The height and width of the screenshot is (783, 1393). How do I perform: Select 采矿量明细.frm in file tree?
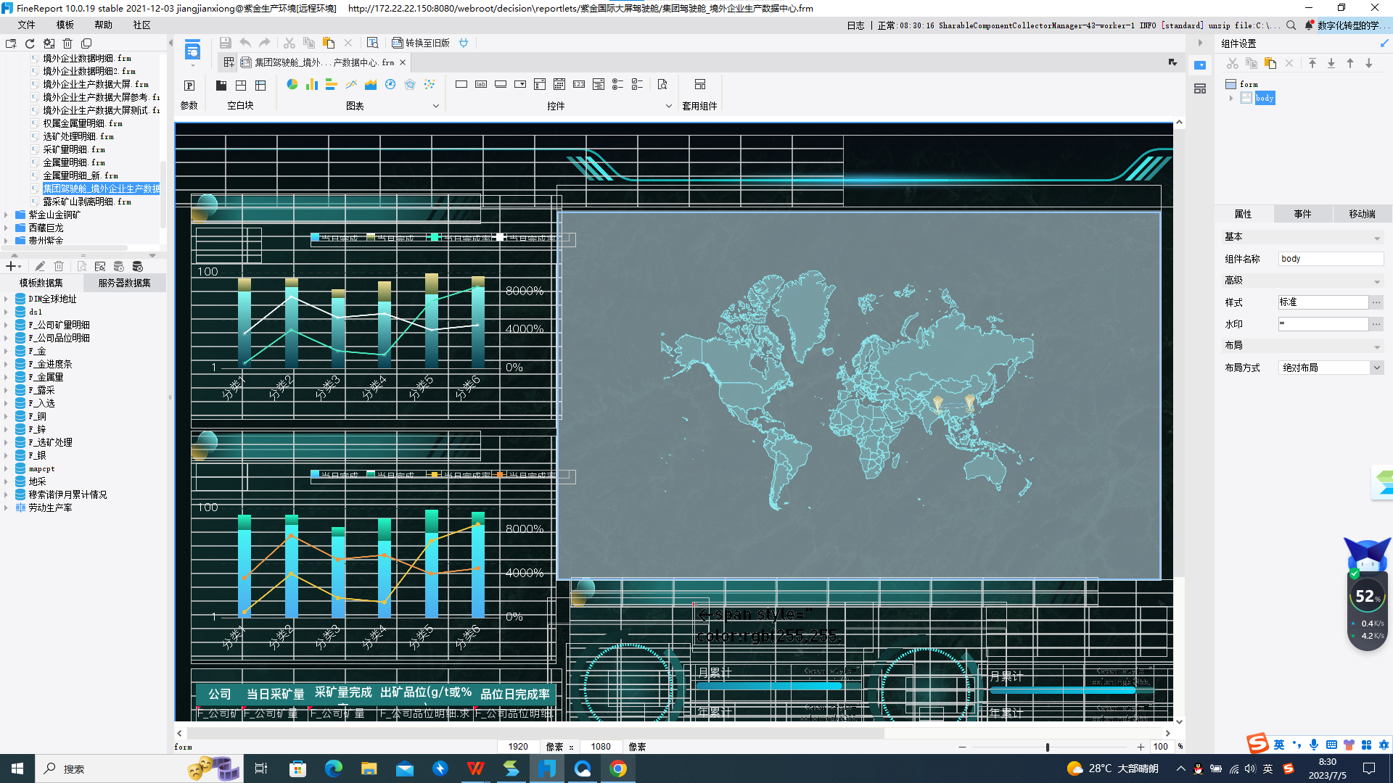pyautogui.click(x=73, y=149)
